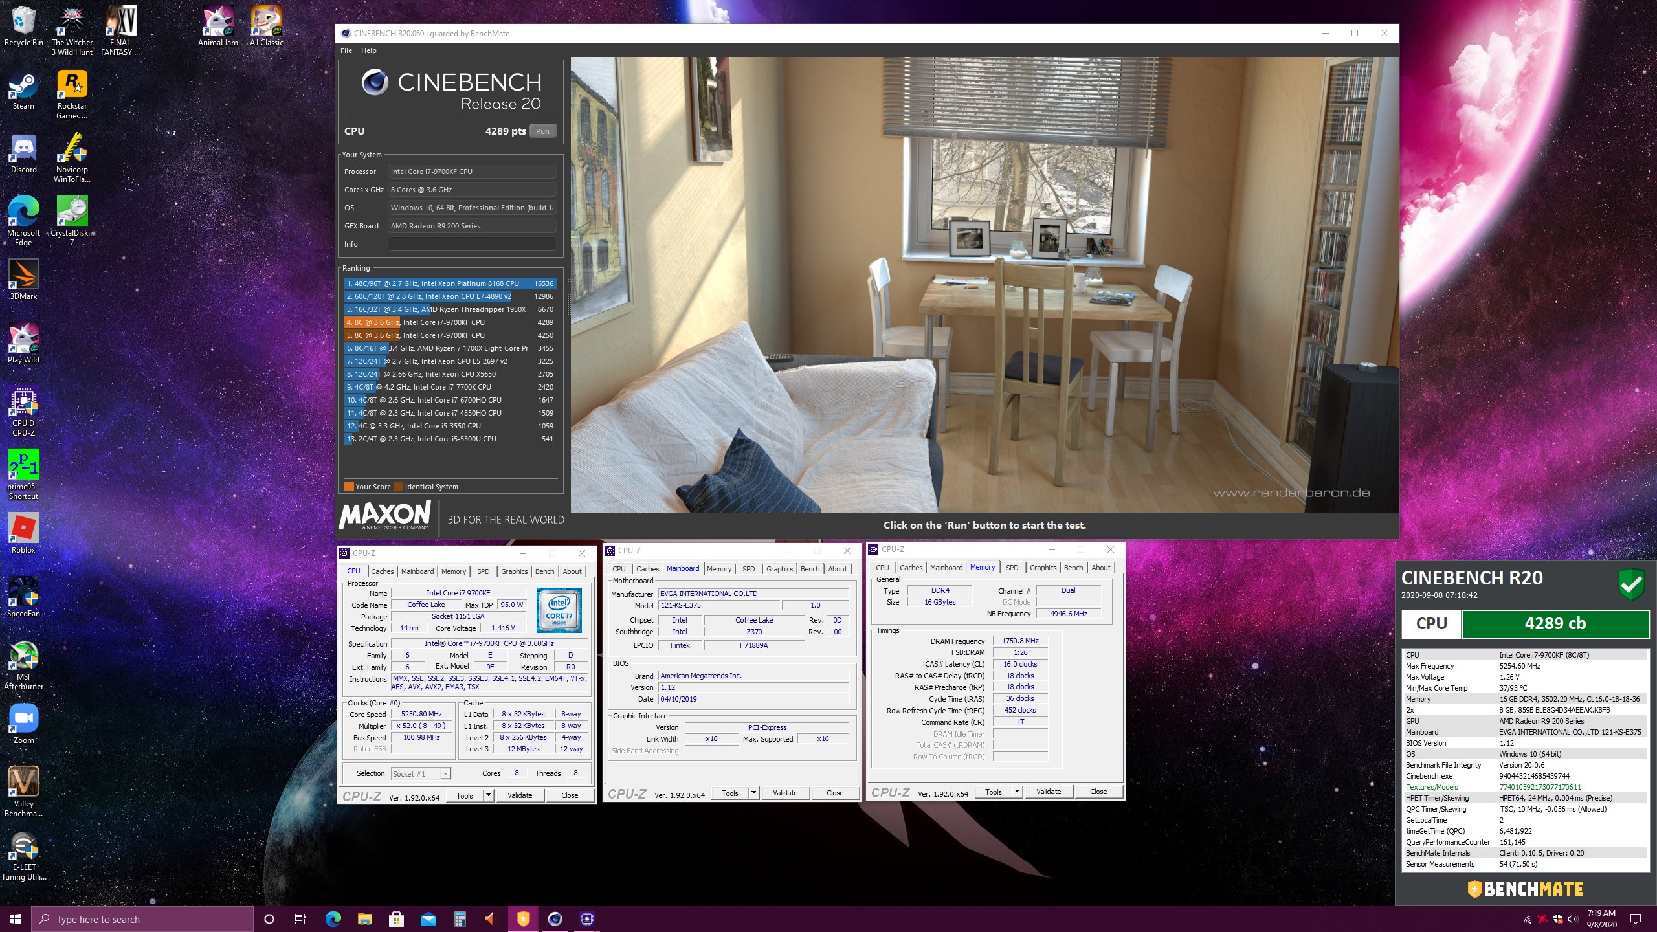
Task: Open Valley Benchmark desktop icon
Action: 23,792
